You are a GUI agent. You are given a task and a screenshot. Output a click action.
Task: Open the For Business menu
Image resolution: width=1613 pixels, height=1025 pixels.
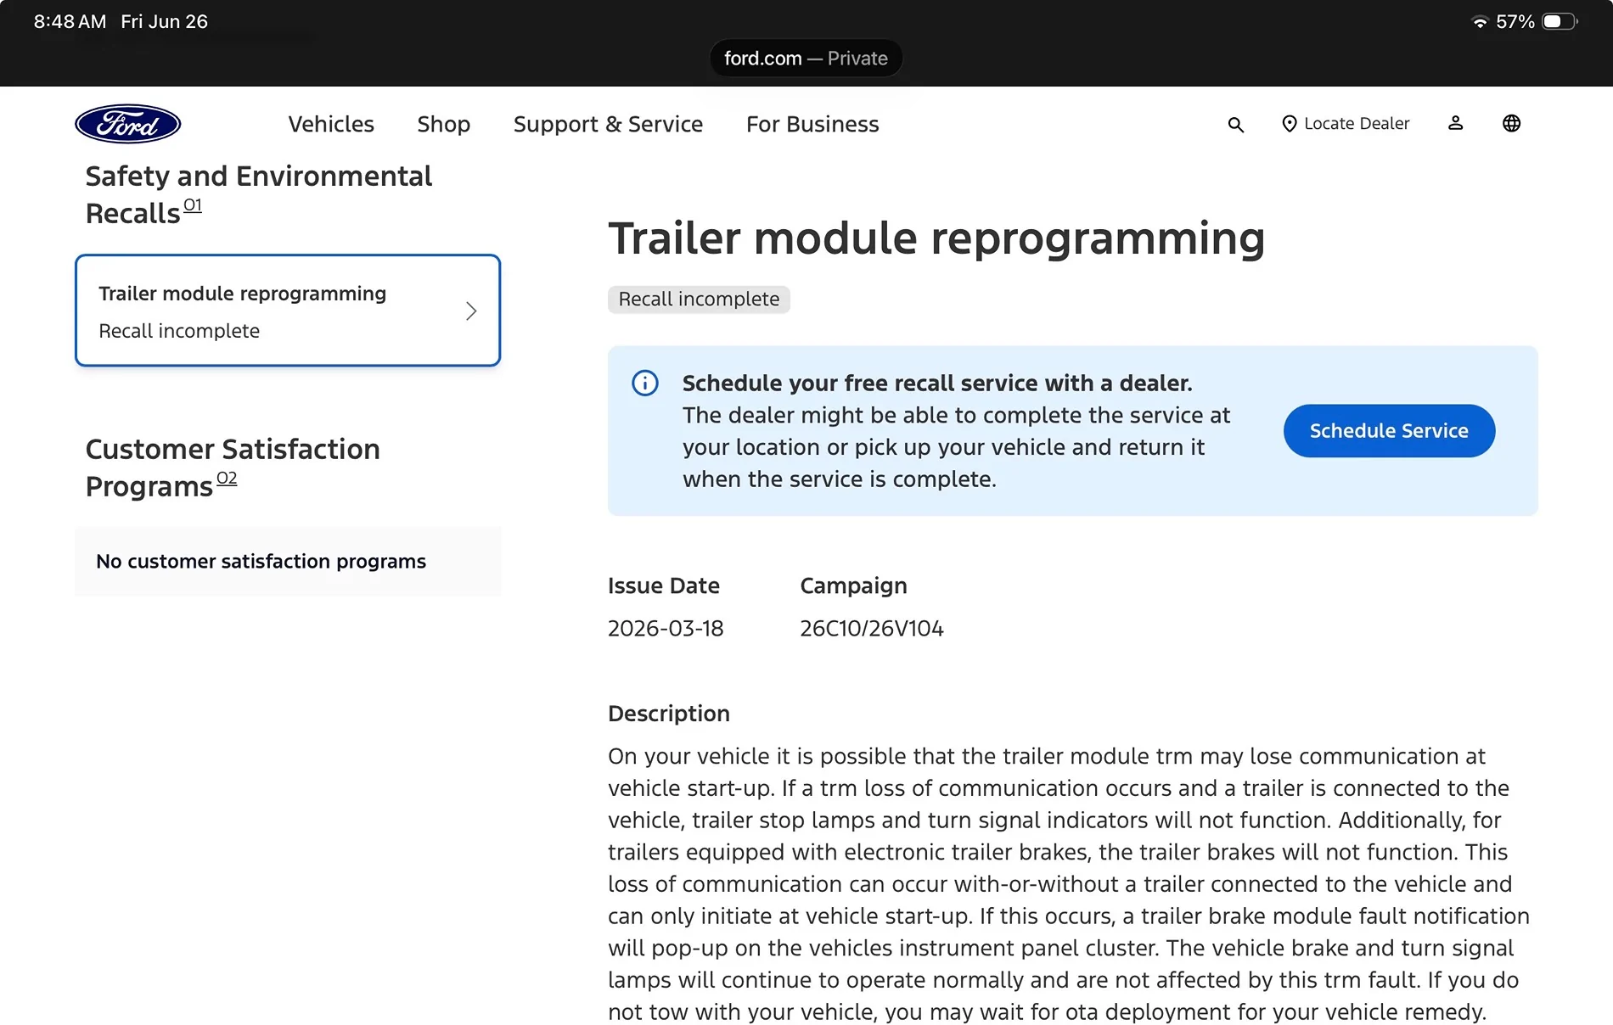pyautogui.click(x=812, y=124)
